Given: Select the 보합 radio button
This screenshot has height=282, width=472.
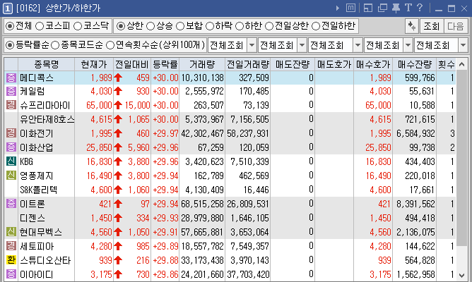Looking at the screenshot, I should tap(180, 26).
